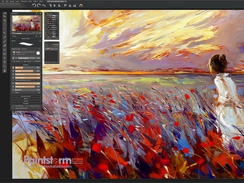Select the Hand pan tool
The height and width of the screenshot is (183, 244).
pyautogui.click(x=5, y=71)
